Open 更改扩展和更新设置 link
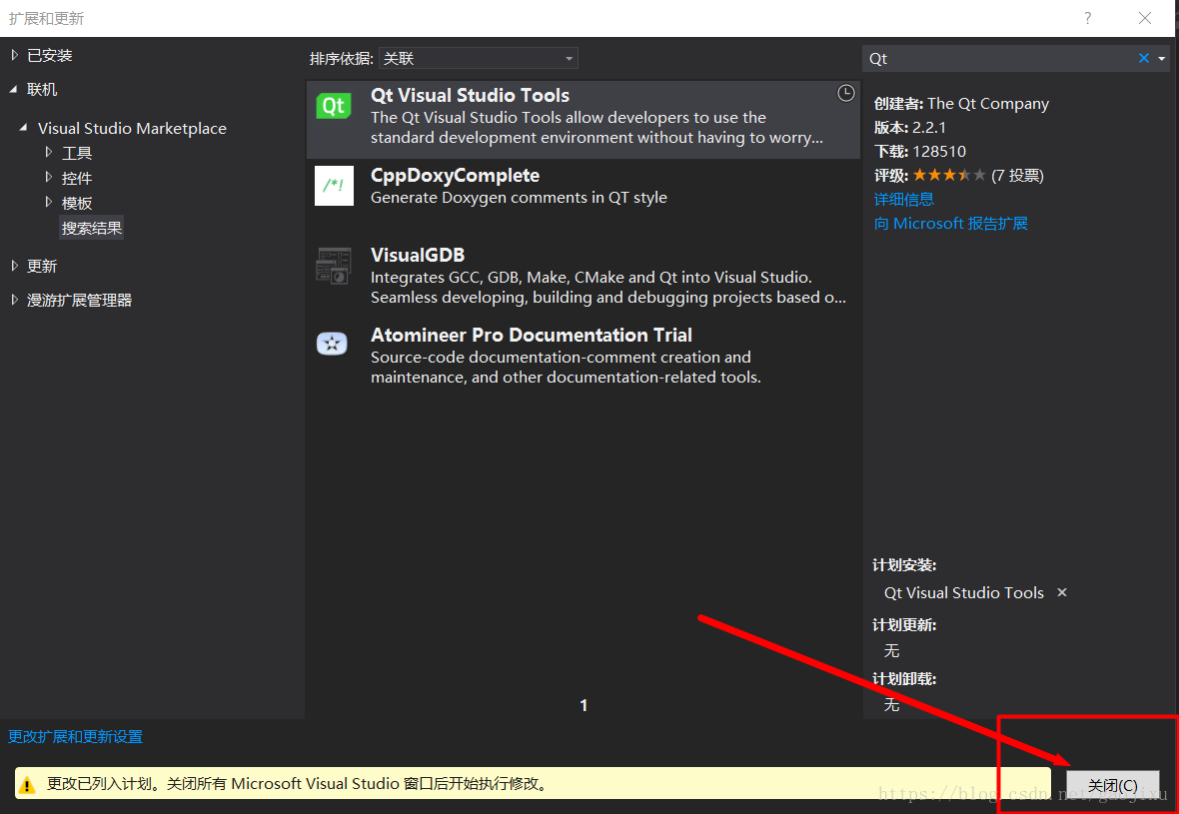This screenshot has height=814, width=1179. (x=75, y=736)
